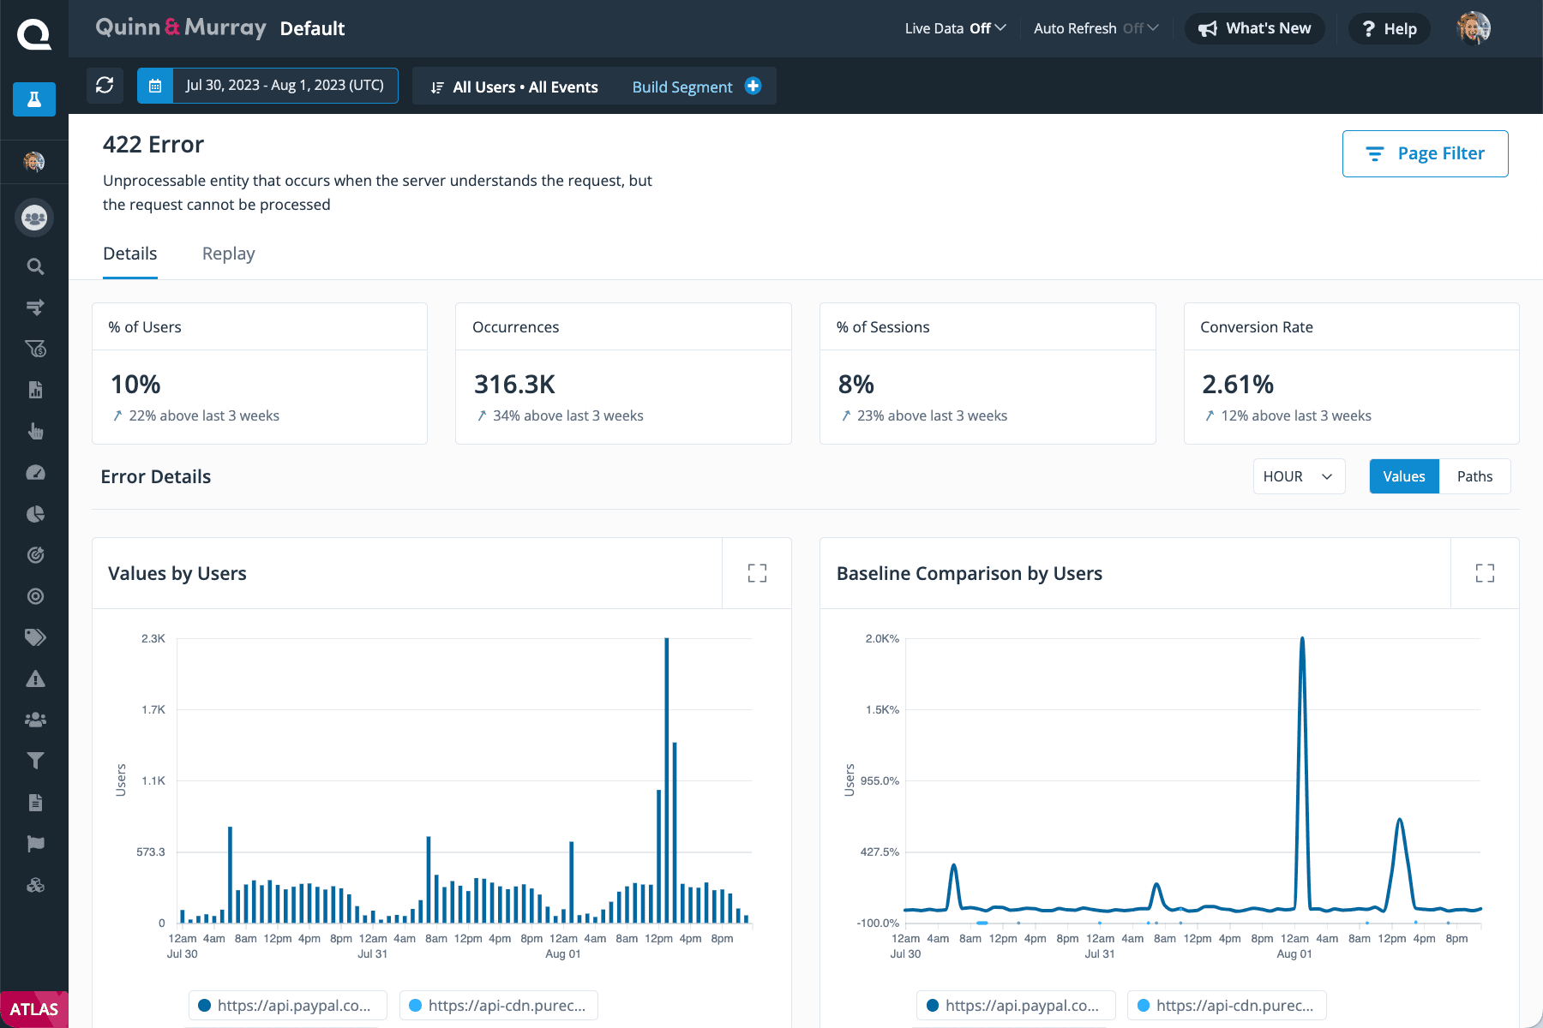This screenshot has width=1543, height=1028.
Task: Click the Page Filter button
Action: tap(1425, 153)
